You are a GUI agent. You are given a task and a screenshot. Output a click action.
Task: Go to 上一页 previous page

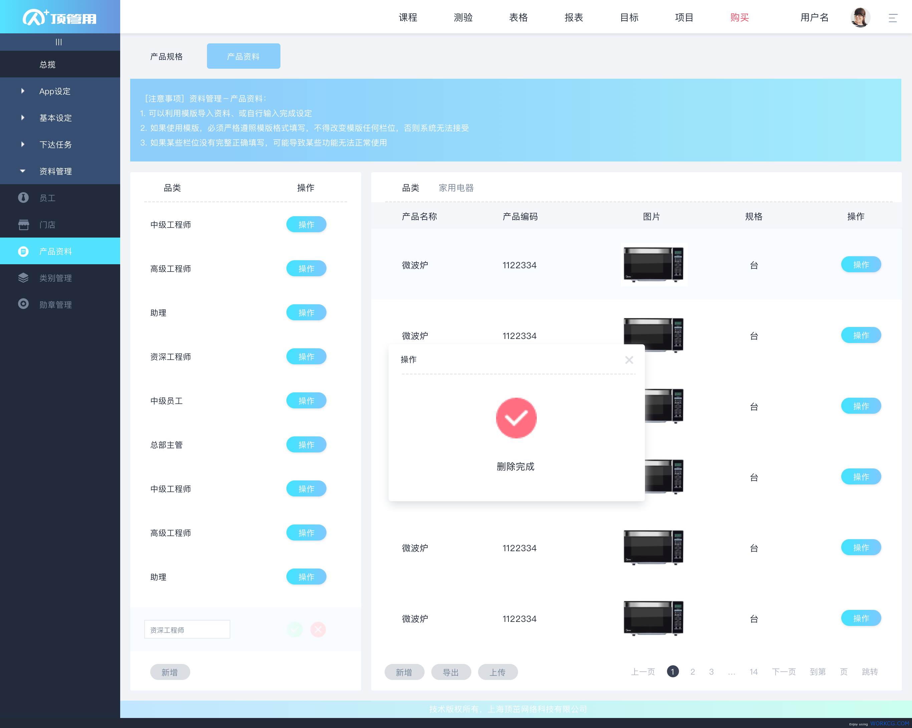click(643, 672)
